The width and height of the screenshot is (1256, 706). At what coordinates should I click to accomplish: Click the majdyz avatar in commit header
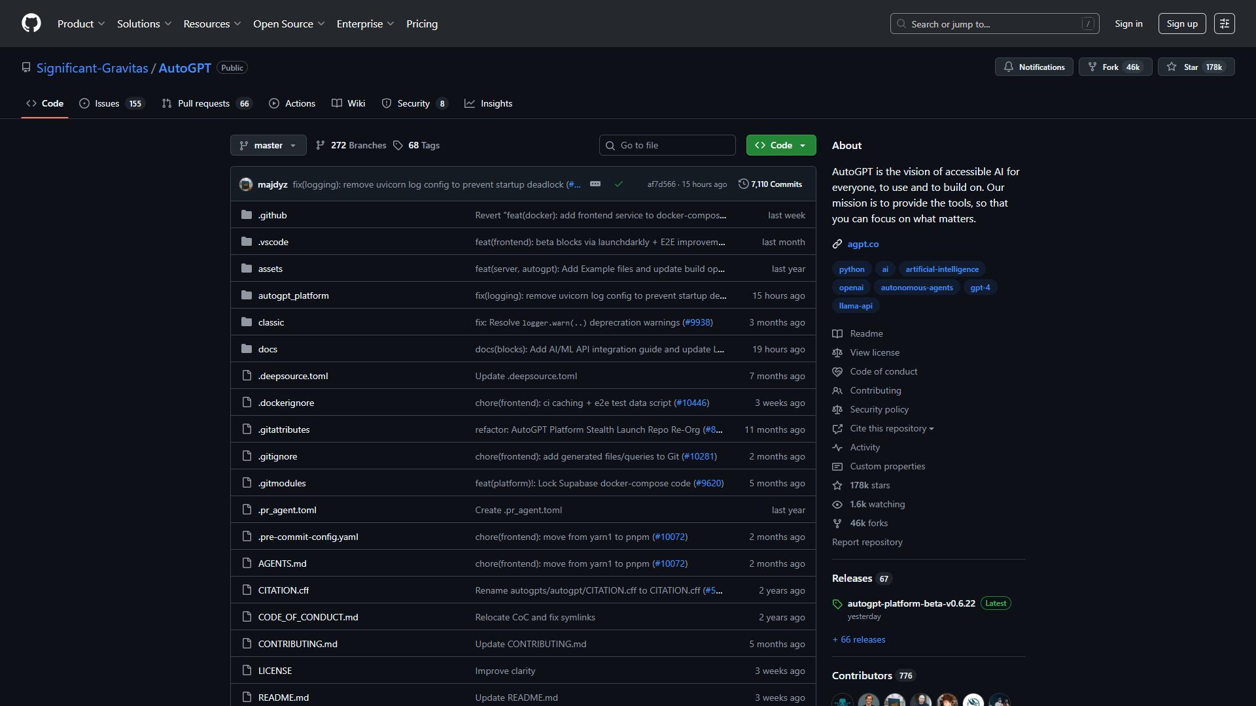(x=246, y=184)
